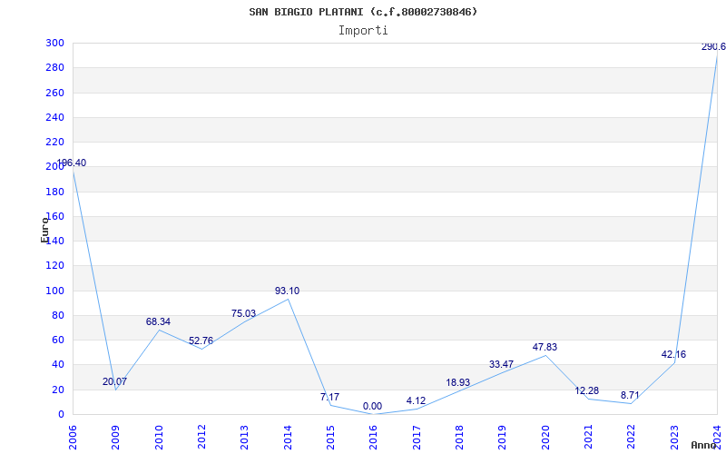The width and height of the screenshot is (726, 454).
Task: Click the 2018 x-axis year label
Action: (x=459, y=438)
